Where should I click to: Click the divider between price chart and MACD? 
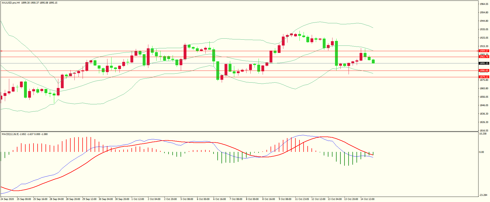(239, 132)
